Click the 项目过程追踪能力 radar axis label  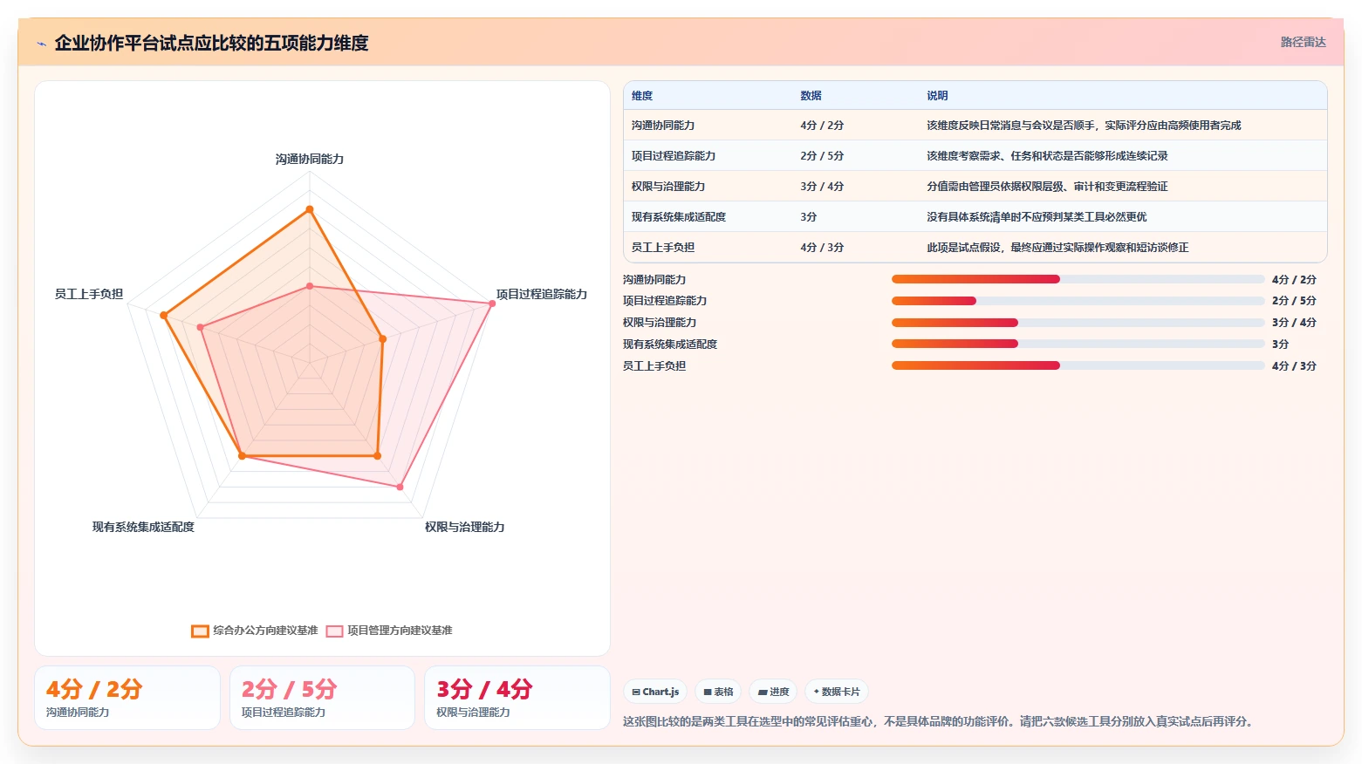click(x=542, y=294)
